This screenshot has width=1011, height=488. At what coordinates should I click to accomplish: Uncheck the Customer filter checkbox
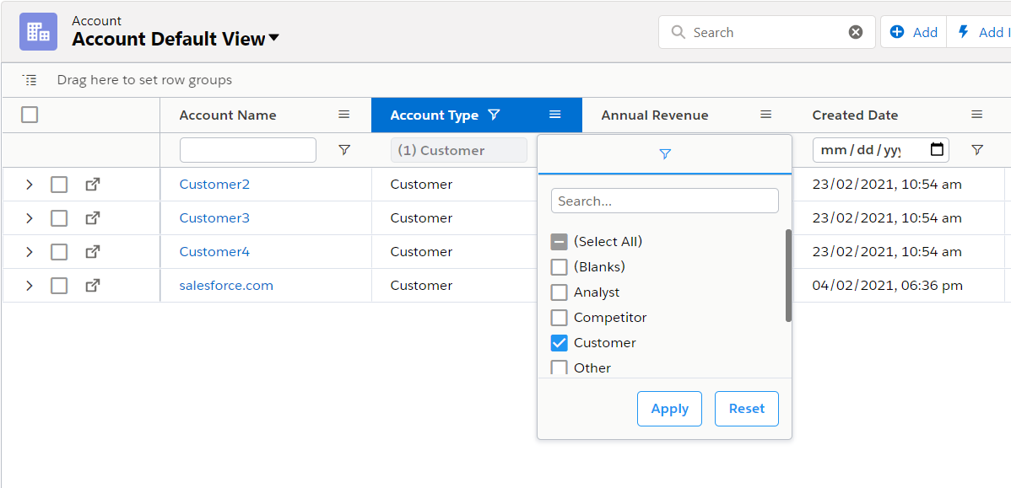tap(559, 343)
